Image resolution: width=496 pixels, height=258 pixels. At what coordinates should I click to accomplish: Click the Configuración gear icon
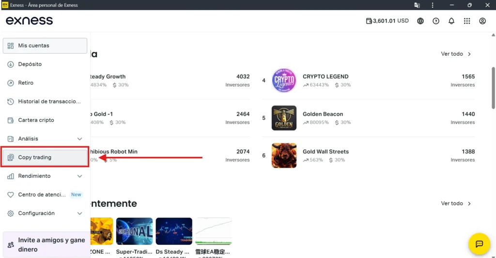(x=11, y=213)
